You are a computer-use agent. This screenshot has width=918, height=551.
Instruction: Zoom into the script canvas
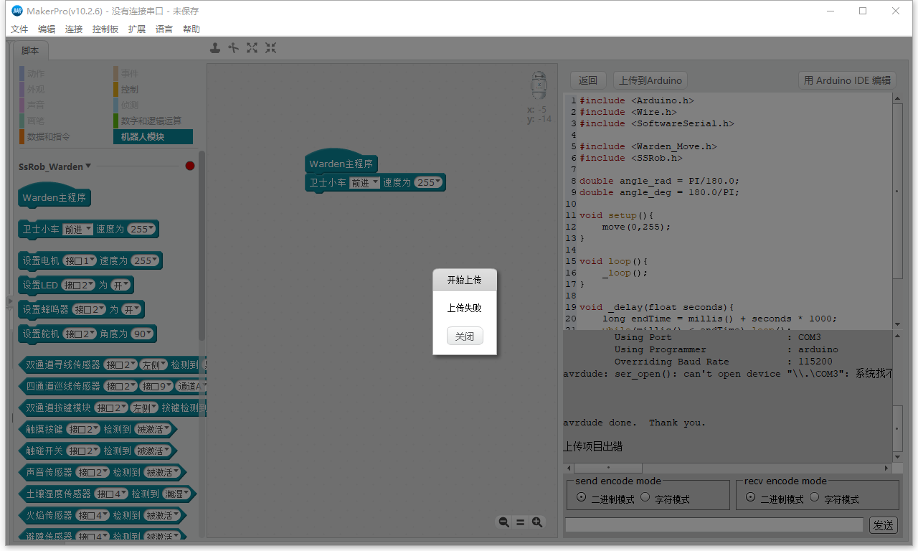point(537,522)
